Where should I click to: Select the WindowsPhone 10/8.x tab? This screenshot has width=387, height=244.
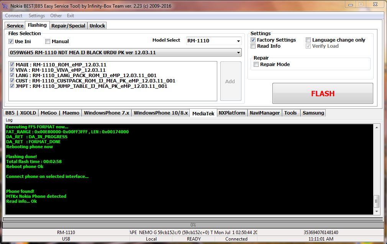coord(161,113)
